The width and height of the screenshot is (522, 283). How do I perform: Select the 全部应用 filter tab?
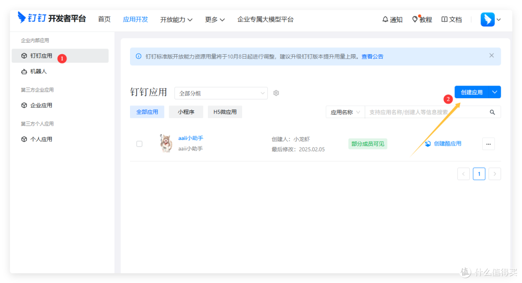pyautogui.click(x=147, y=112)
